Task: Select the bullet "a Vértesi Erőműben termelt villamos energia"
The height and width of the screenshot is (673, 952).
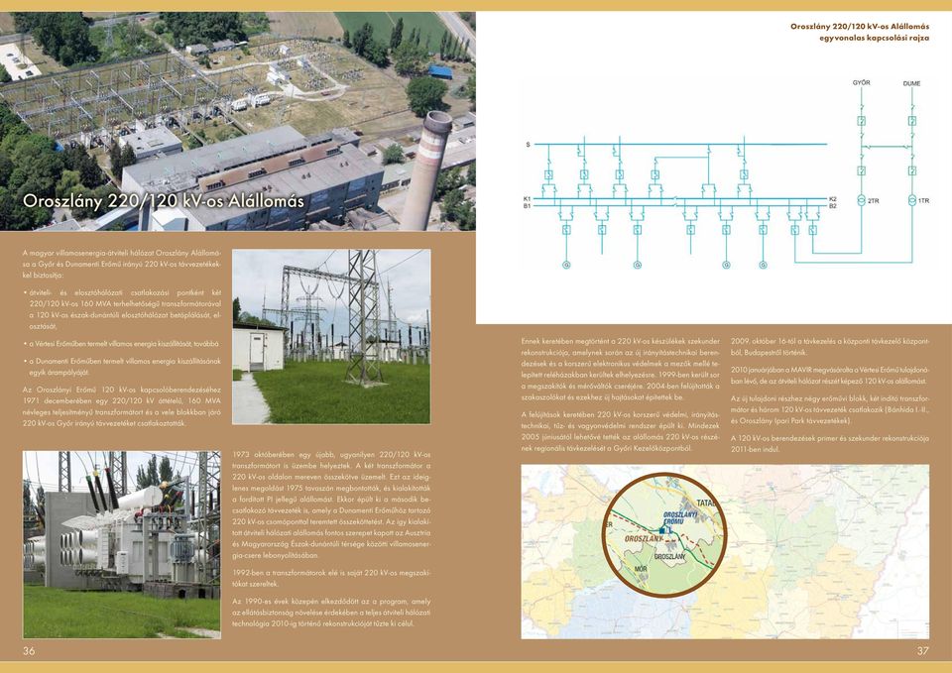Action: tap(121, 344)
